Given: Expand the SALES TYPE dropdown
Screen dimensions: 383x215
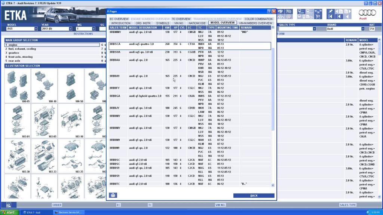Looking at the screenshot, I should point(314,29).
